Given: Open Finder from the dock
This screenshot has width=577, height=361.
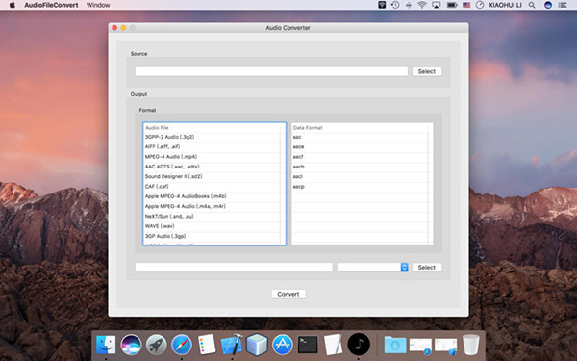Looking at the screenshot, I should pos(106,345).
